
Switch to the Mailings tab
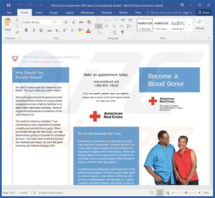pyautogui.click(x=107, y=13)
